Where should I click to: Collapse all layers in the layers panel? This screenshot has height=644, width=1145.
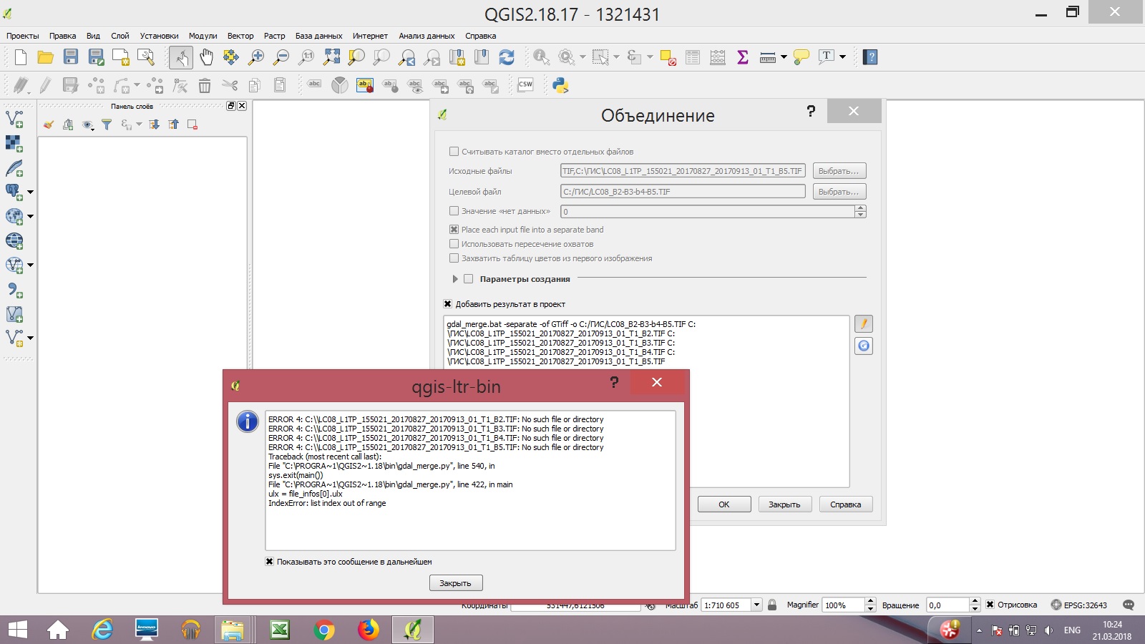173,125
